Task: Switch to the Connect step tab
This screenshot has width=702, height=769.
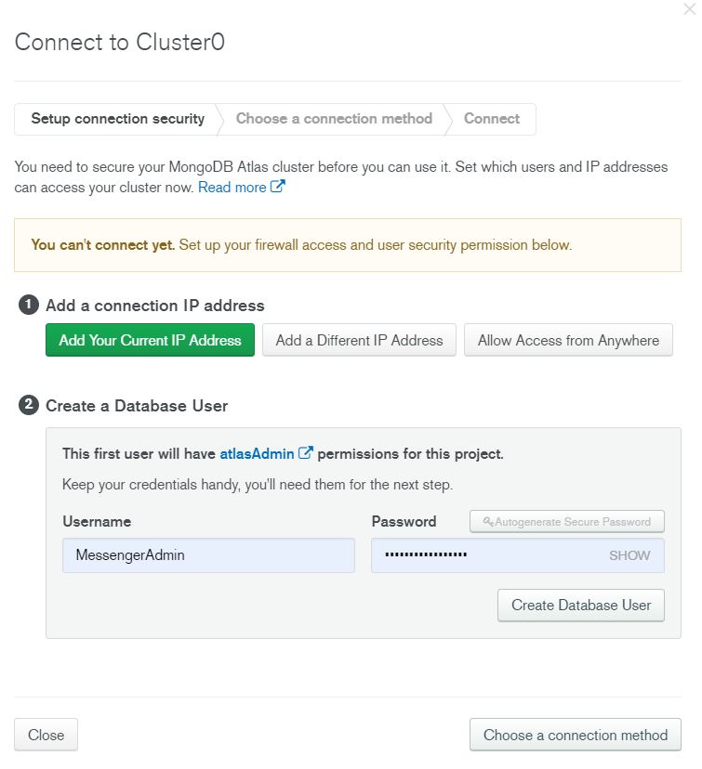Action: point(491,119)
